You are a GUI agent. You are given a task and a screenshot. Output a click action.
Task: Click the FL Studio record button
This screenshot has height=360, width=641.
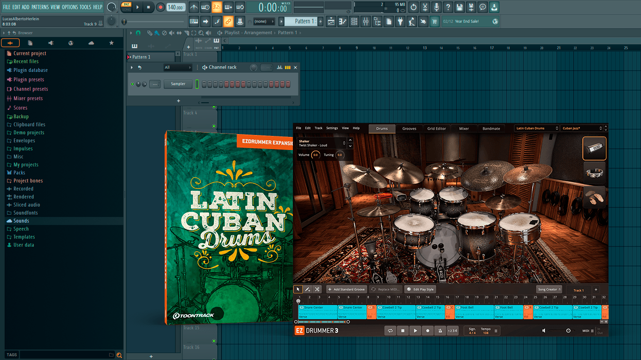point(160,7)
